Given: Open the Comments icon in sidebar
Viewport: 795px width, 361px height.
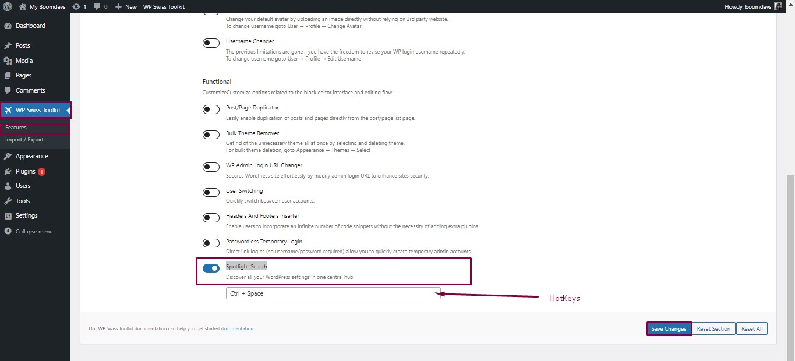Looking at the screenshot, I should 8,90.
